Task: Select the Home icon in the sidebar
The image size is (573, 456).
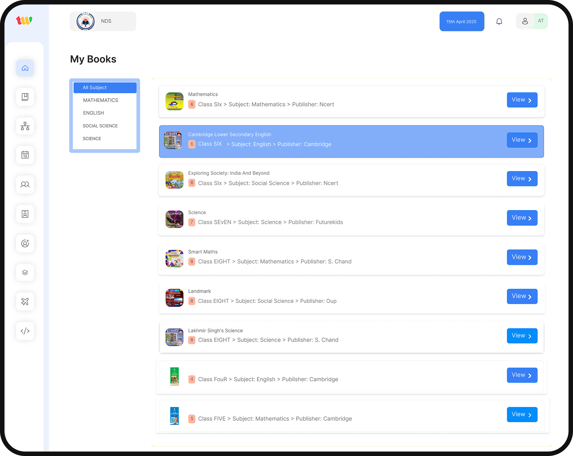Action: point(25,68)
